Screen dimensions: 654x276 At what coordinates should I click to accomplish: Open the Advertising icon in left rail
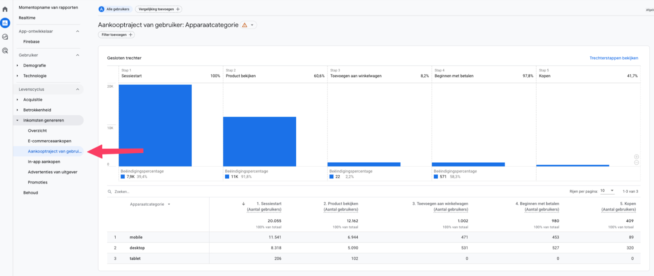coord(5,51)
